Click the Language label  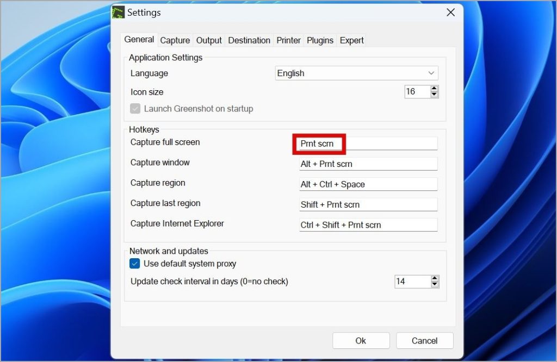149,73
